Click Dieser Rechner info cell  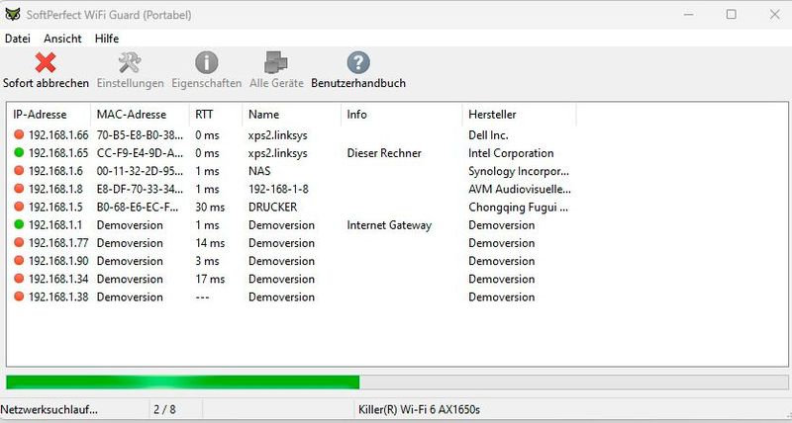384,153
